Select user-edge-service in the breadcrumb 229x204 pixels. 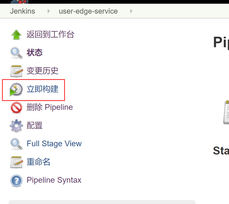88,11
